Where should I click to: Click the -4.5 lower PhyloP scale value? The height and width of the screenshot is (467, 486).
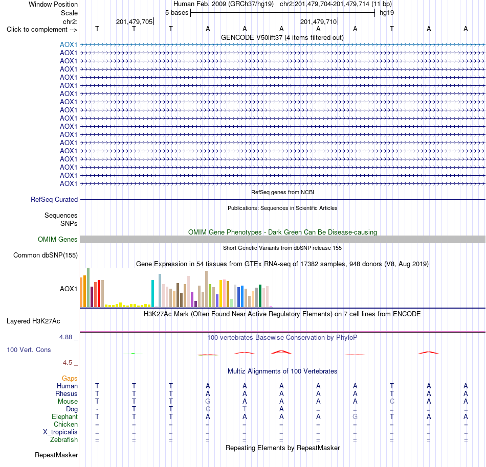pos(67,362)
